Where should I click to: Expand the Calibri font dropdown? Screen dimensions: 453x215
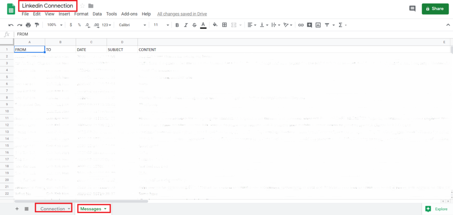(x=132, y=25)
